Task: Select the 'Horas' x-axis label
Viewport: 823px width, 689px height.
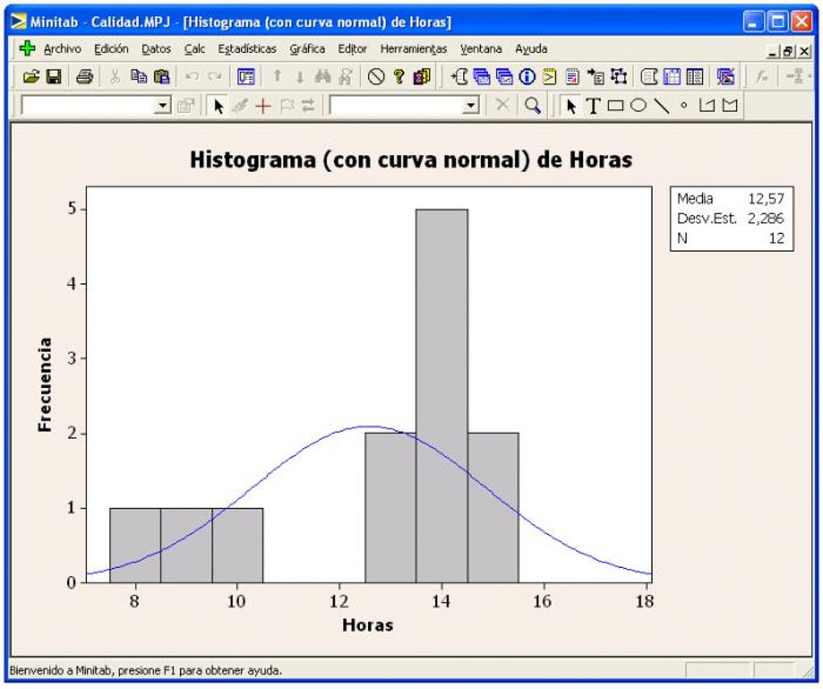Action: point(367,624)
